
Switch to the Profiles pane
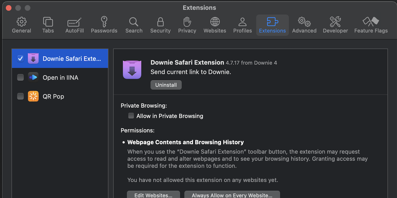click(x=242, y=25)
